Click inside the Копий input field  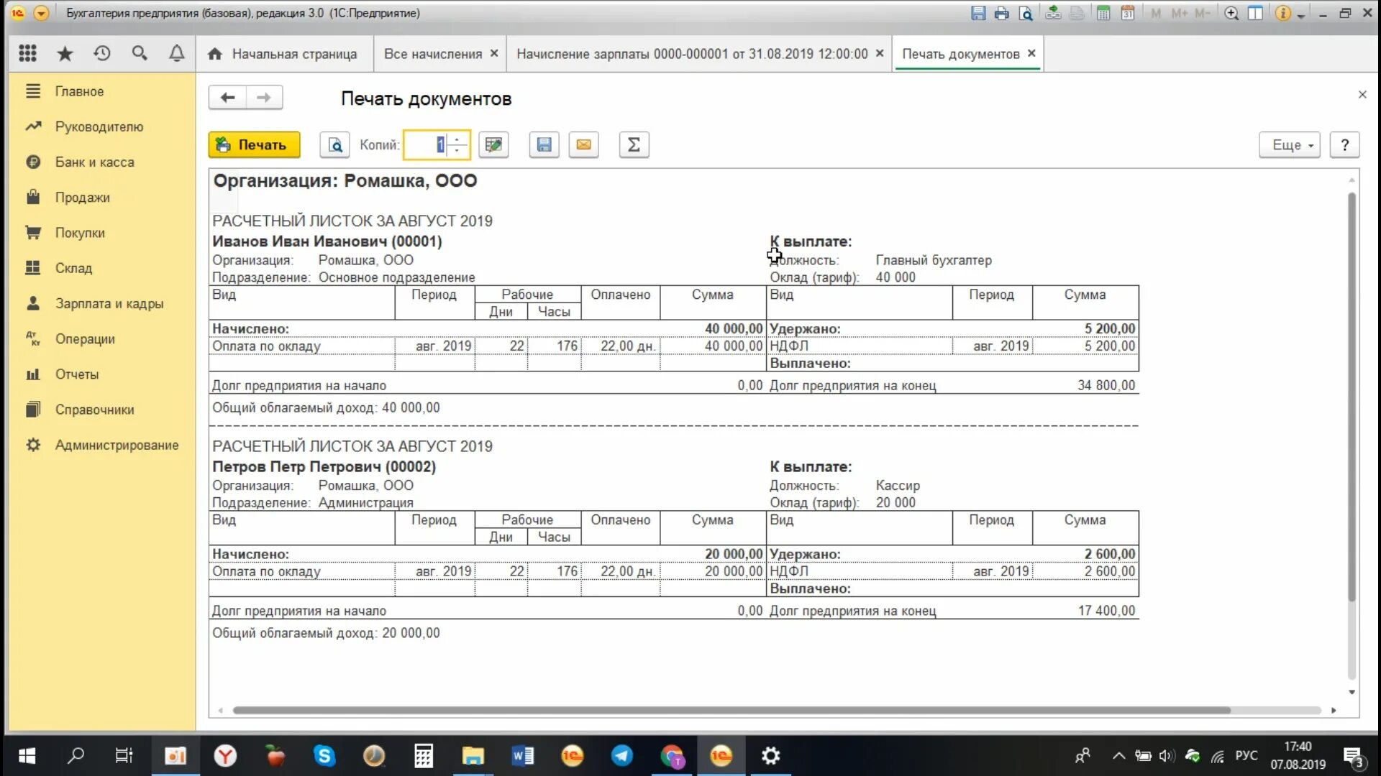[x=424, y=145]
